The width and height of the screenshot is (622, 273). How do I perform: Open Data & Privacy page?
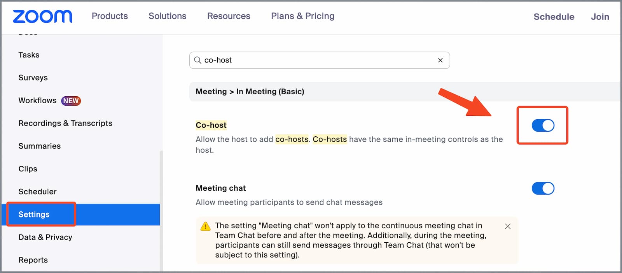click(45, 237)
